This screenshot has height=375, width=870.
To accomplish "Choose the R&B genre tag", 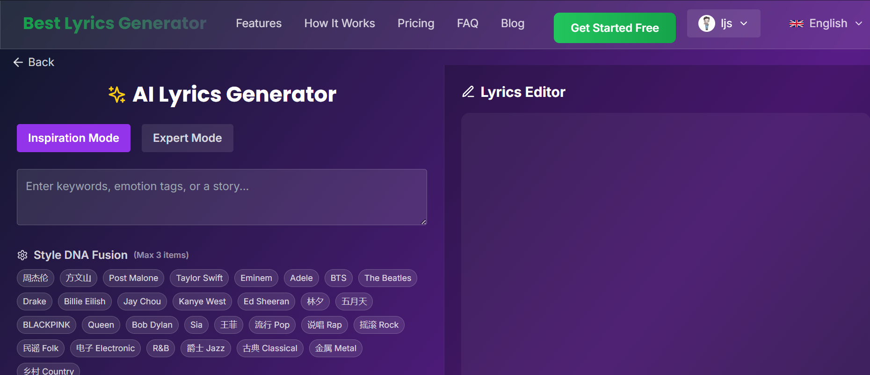I will [x=161, y=348].
